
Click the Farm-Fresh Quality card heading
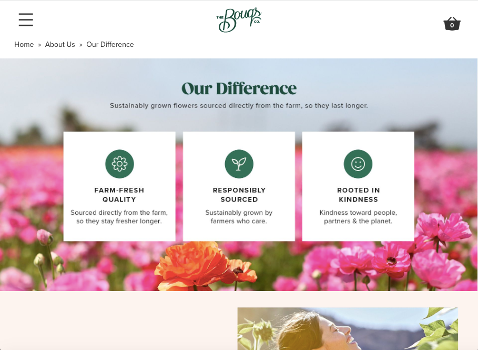tap(119, 195)
